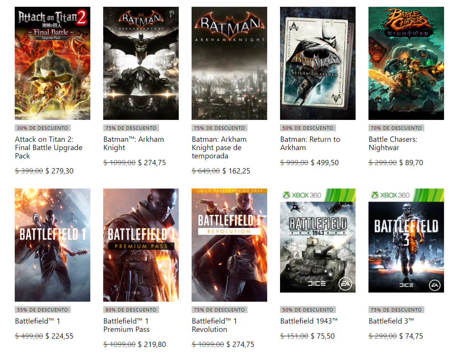Open the Battlefield 1 base game cover
Screen dimensions: 455x356
[53, 245]
